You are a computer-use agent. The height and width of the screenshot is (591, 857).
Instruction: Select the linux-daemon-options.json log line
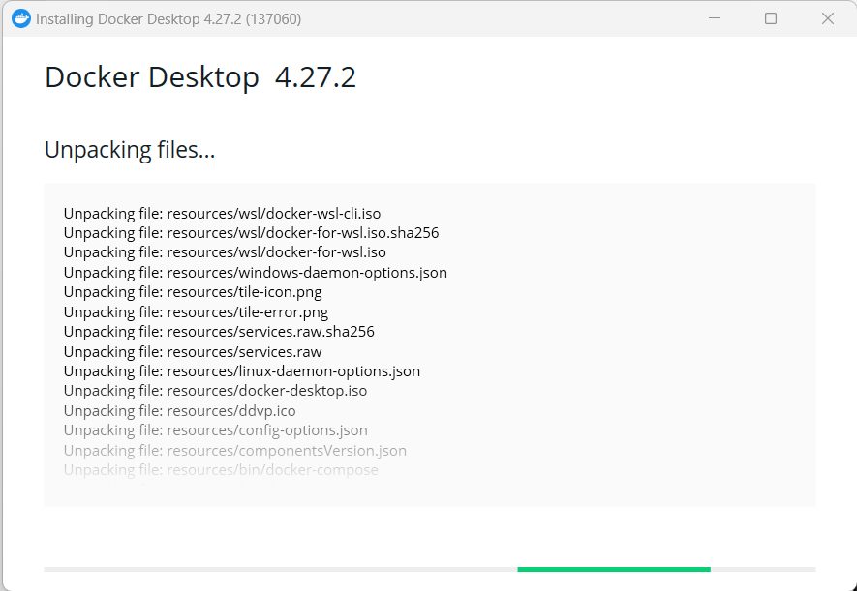click(x=241, y=371)
